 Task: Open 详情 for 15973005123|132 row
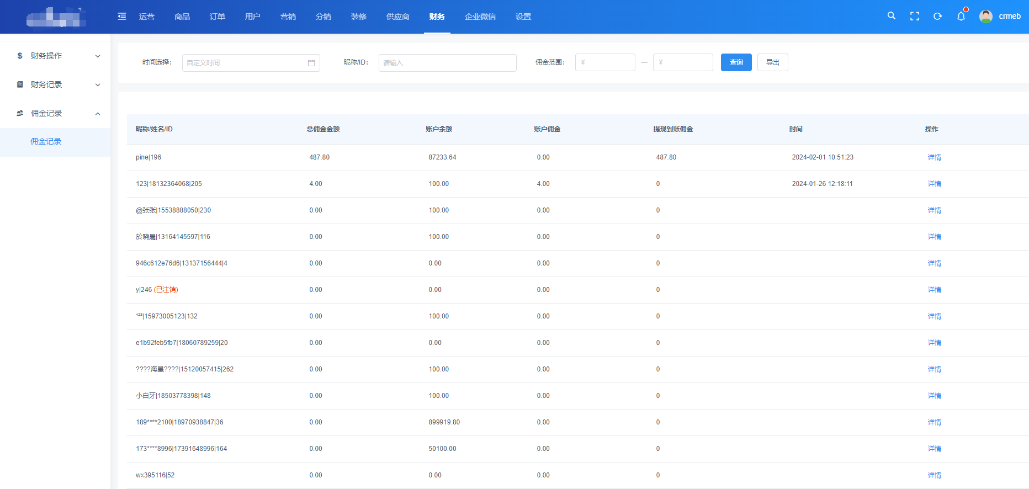point(935,316)
